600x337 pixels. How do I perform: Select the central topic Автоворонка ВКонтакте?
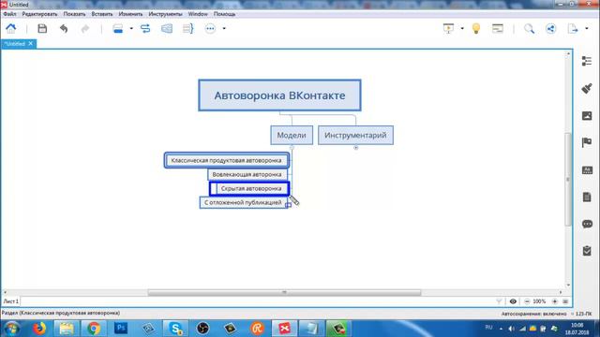(279, 95)
